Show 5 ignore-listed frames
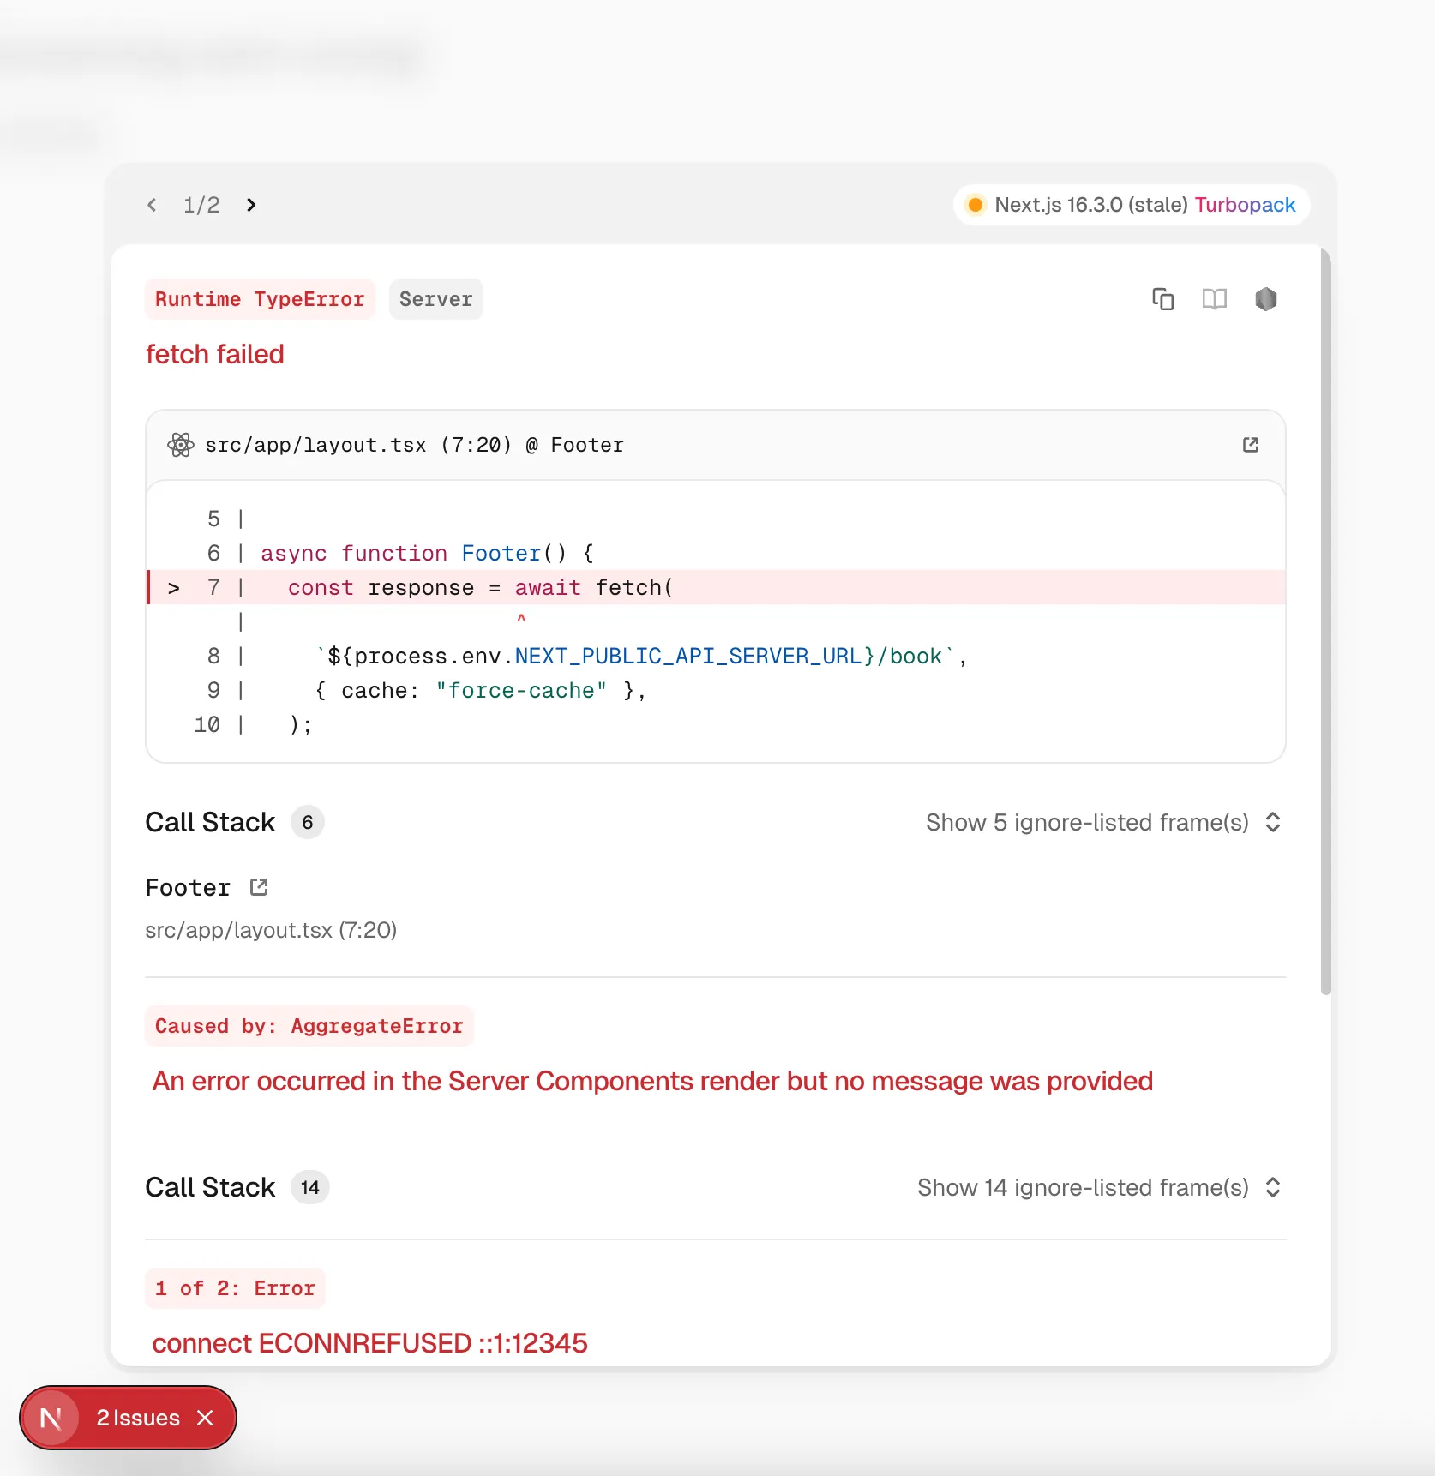Viewport: 1435px width, 1476px height. (x=1103, y=822)
